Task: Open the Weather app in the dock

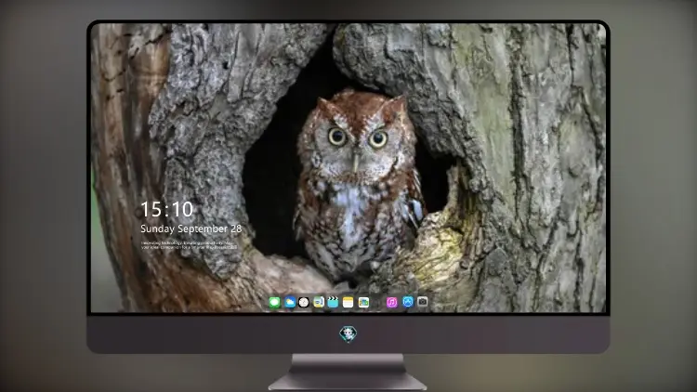Action: 290,302
